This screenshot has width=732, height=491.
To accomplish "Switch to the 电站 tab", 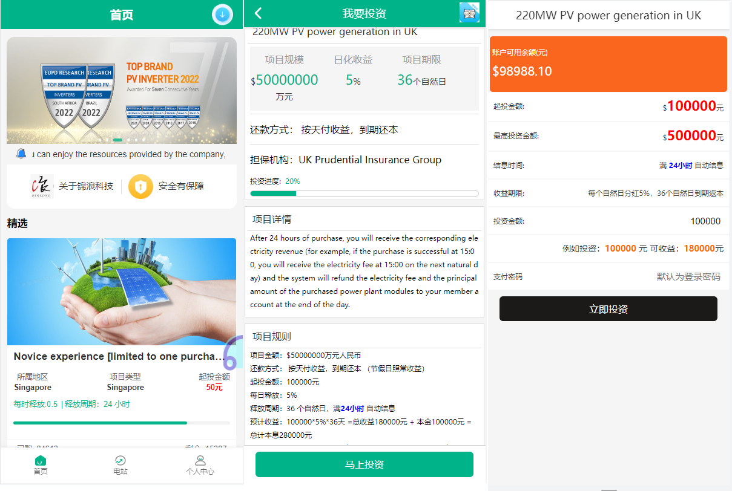I will pos(120,466).
